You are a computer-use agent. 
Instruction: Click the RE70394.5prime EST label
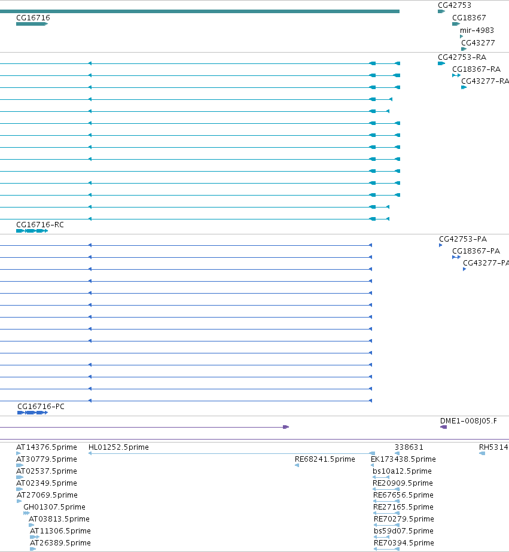(404, 543)
